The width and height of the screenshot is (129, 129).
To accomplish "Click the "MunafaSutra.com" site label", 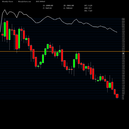I will click(25, 2).
